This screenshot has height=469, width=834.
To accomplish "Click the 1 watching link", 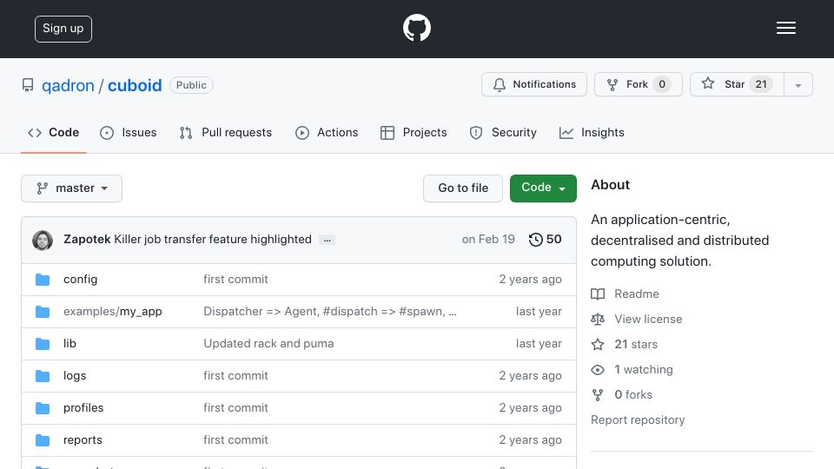I will point(644,370).
